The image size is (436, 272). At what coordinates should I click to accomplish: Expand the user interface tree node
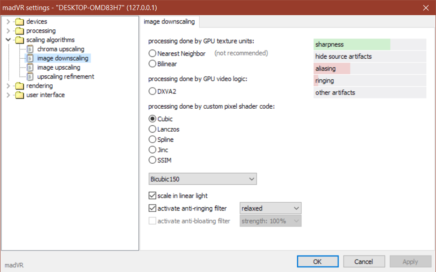(x=8, y=95)
